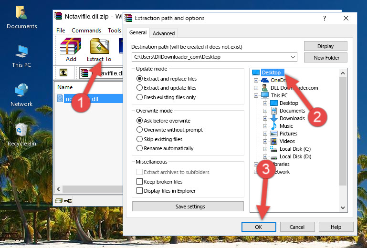Click Help button in dialog
The height and width of the screenshot is (248, 367).
click(x=336, y=227)
